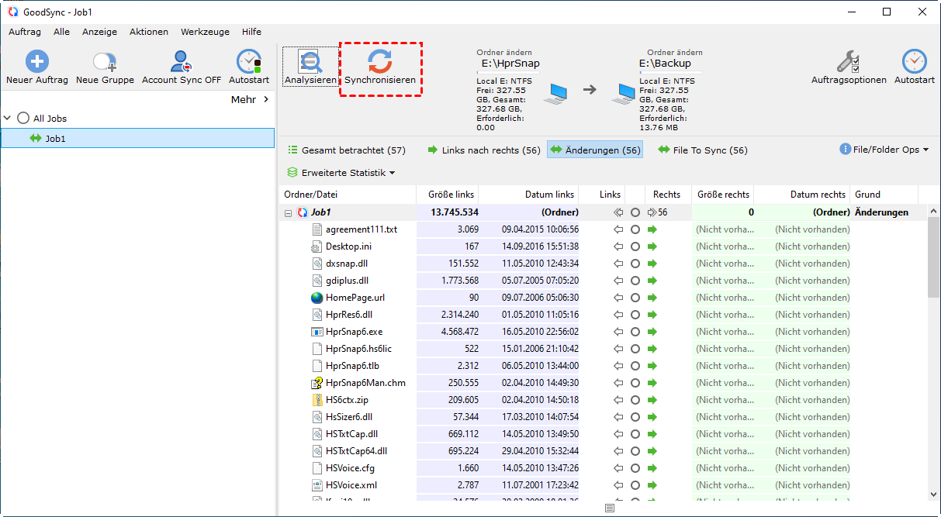Open Account Sync OFF icon

[182, 62]
